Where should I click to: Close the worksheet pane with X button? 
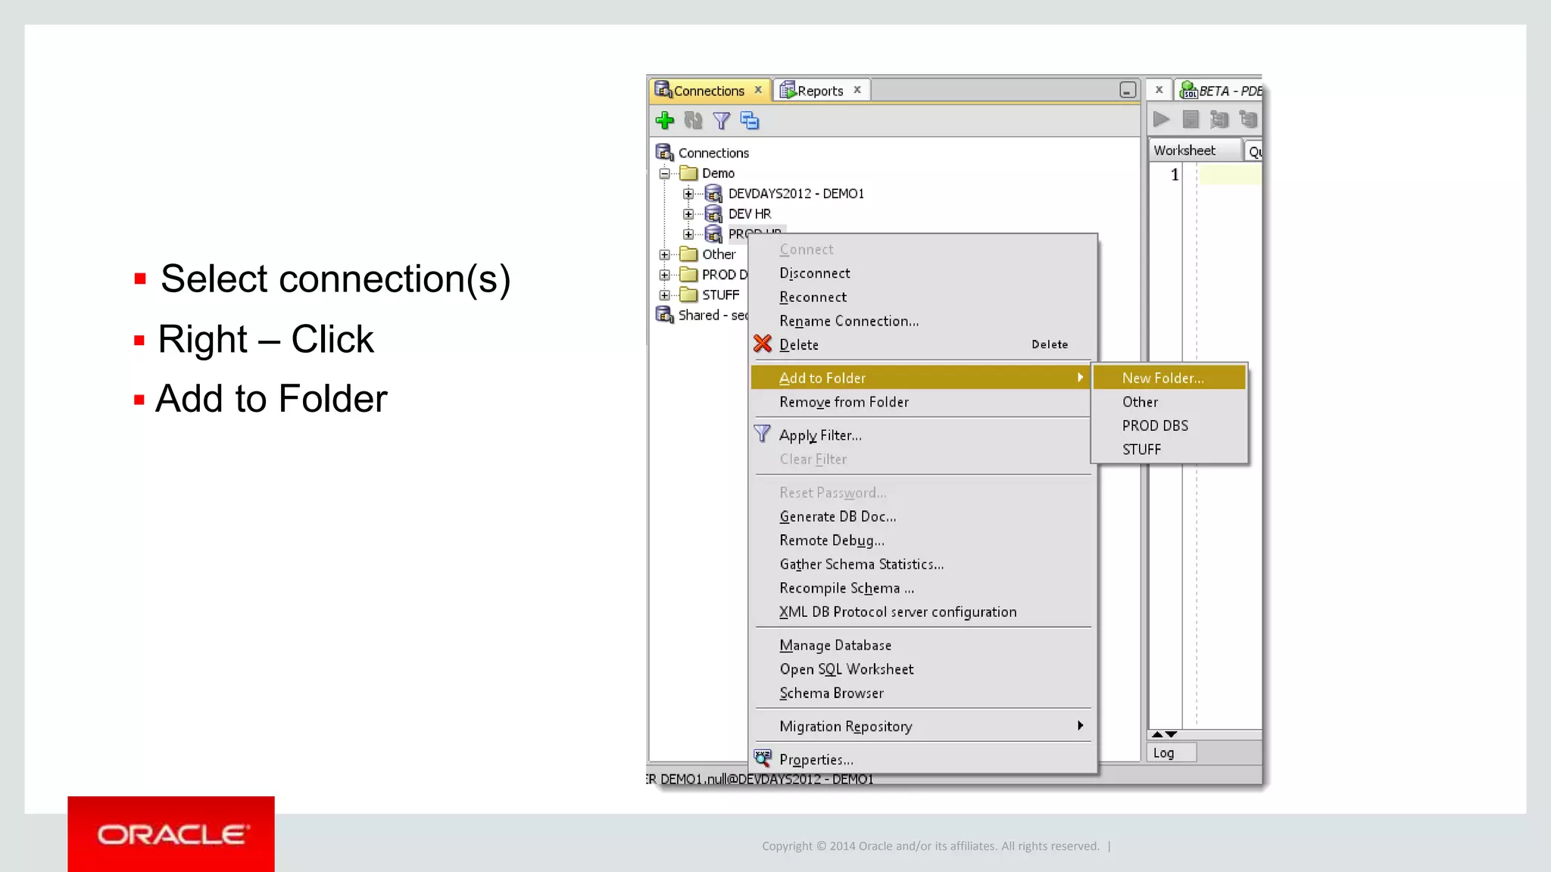click(x=1159, y=89)
